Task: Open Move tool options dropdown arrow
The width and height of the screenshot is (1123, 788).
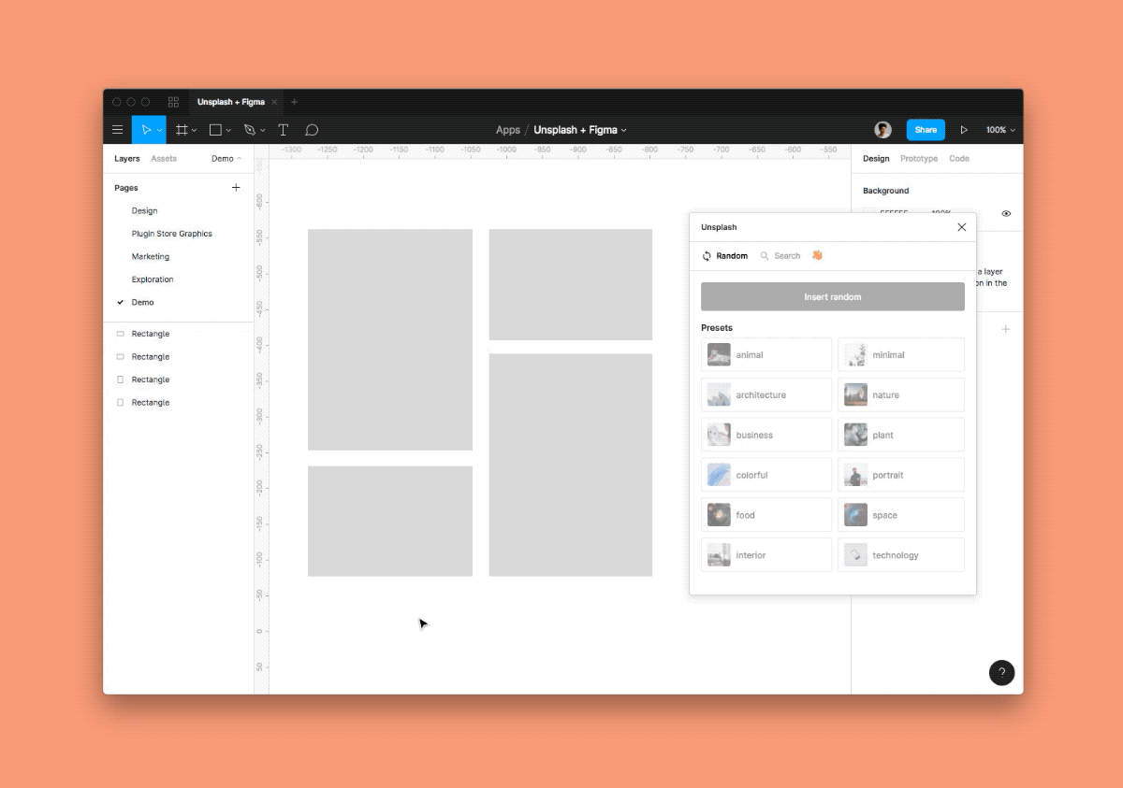Action: 160,131
